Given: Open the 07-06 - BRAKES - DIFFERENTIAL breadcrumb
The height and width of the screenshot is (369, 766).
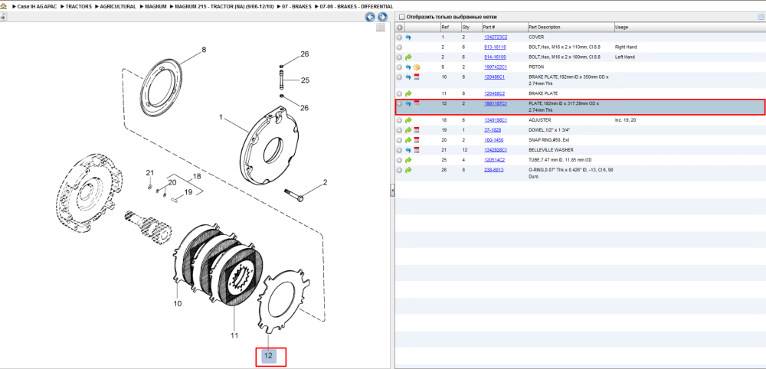Looking at the screenshot, I should (x=356, y=7).
